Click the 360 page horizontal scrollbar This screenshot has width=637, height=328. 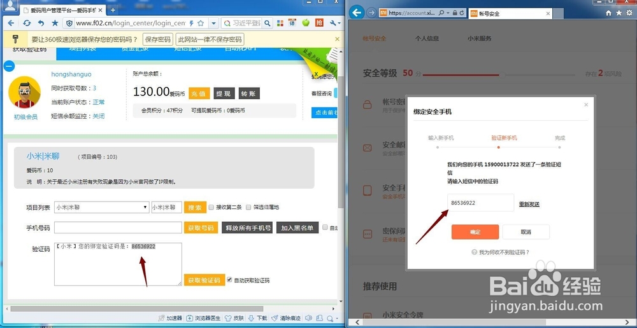(x=136, y=308)
